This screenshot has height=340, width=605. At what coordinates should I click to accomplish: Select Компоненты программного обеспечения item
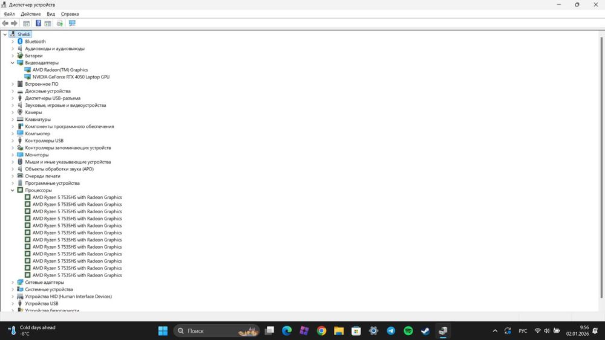70,126
